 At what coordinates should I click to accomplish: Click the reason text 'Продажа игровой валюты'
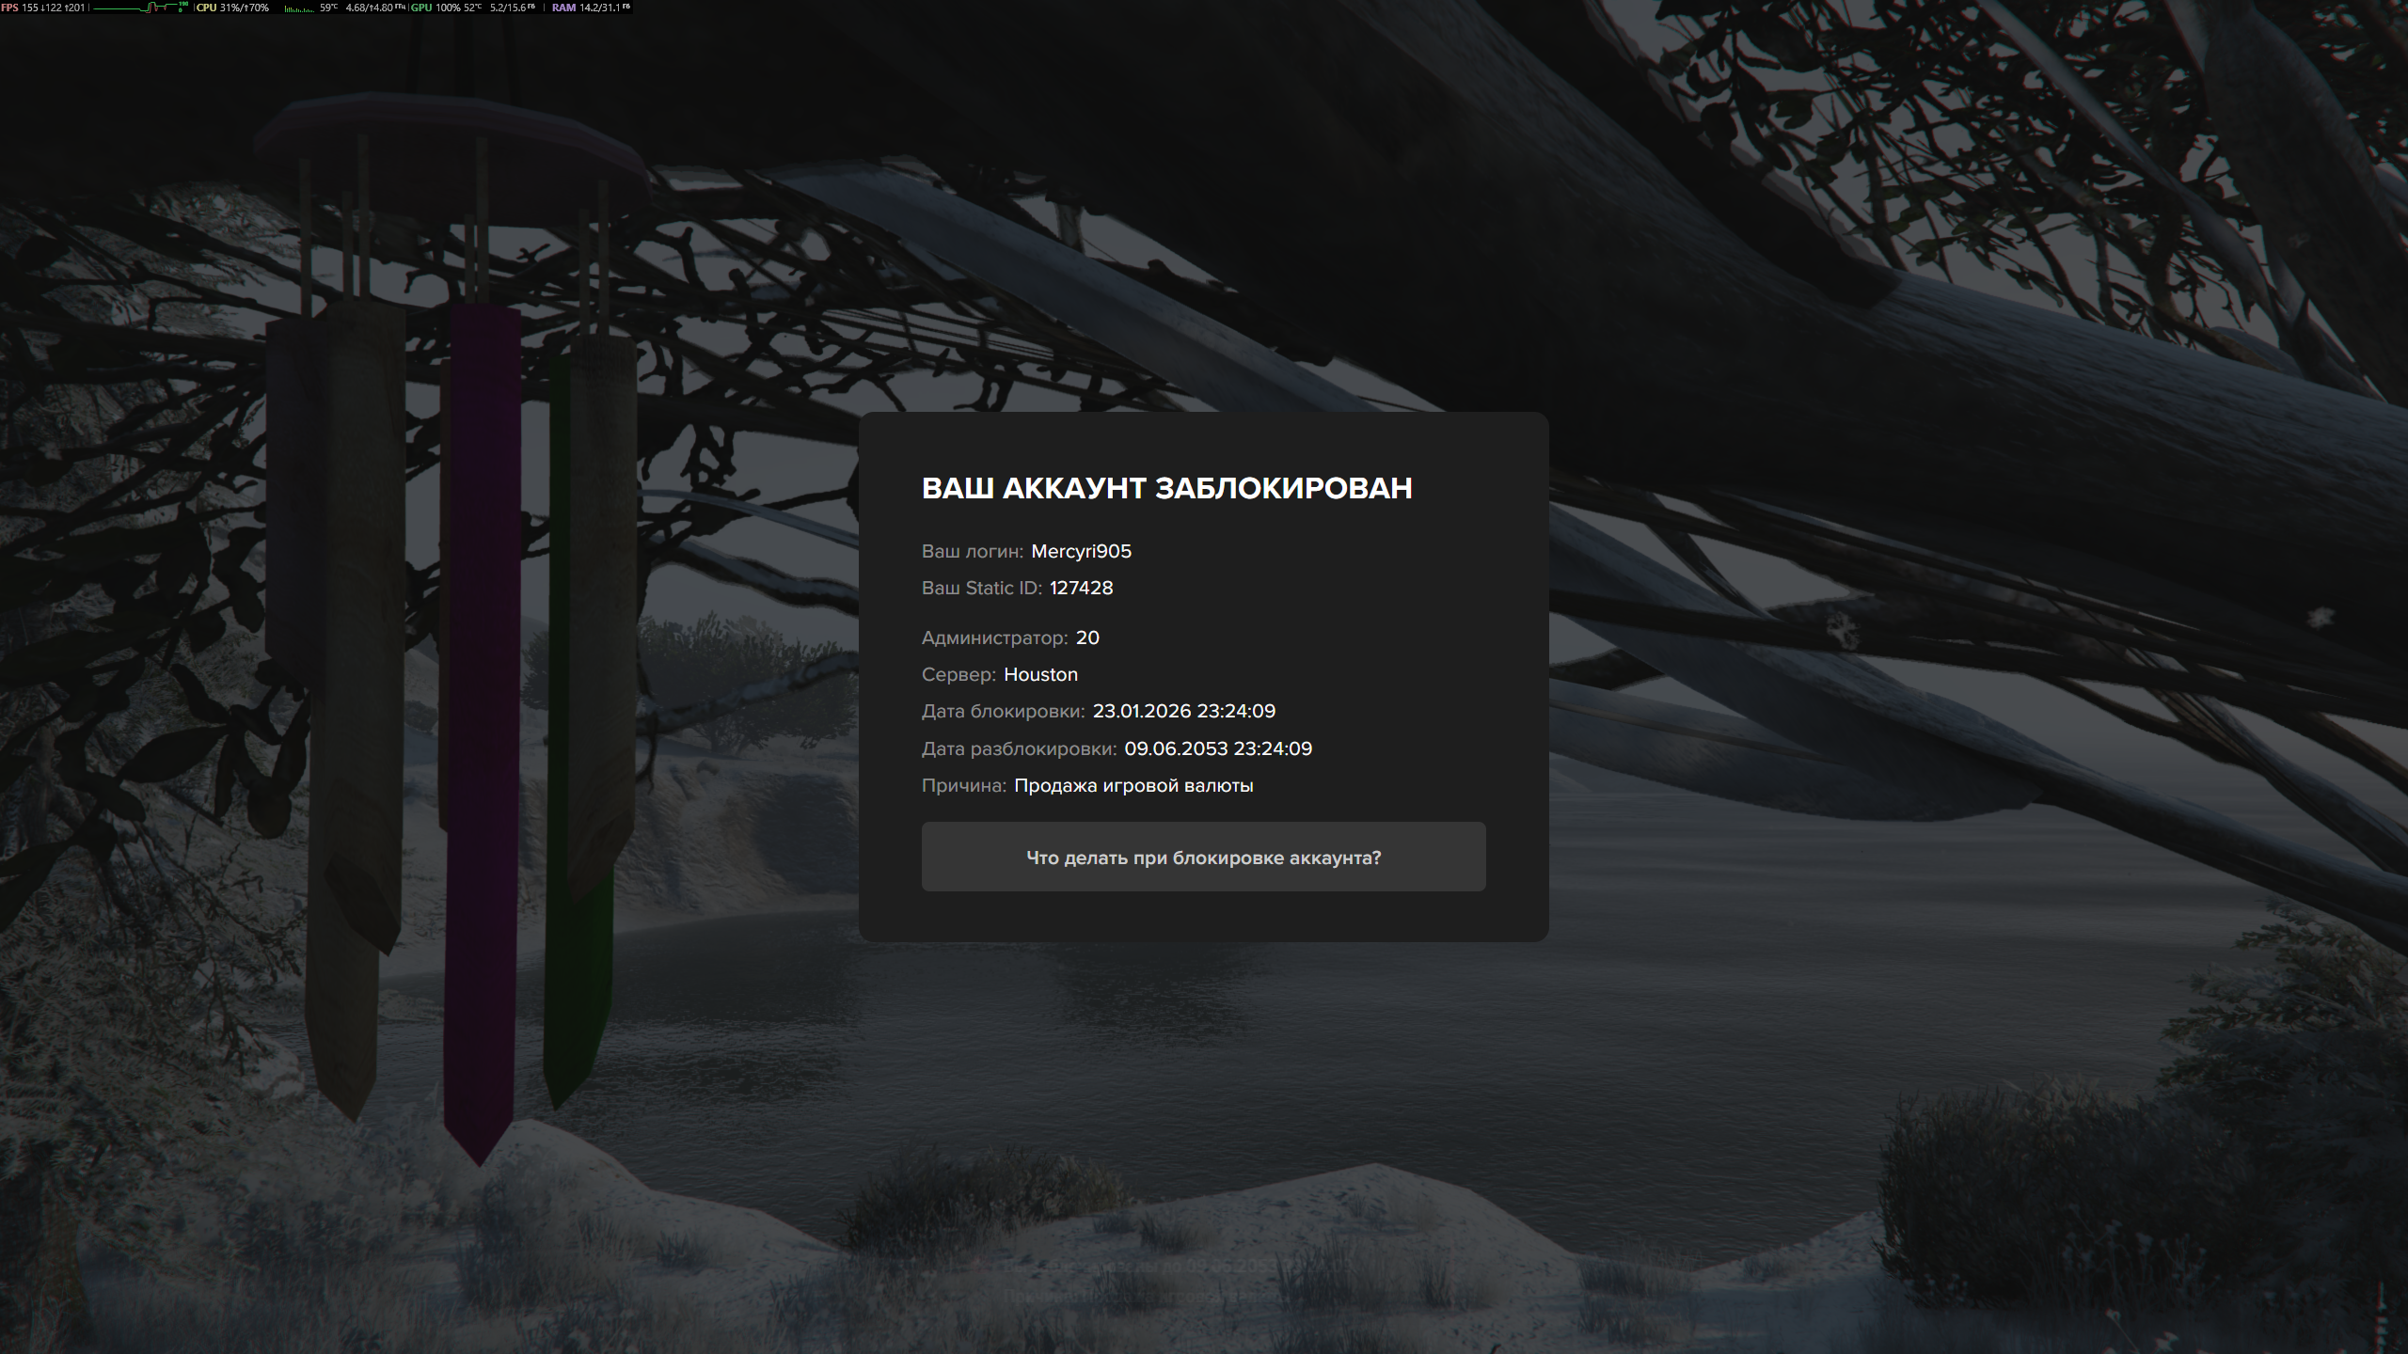point(1133,786)
